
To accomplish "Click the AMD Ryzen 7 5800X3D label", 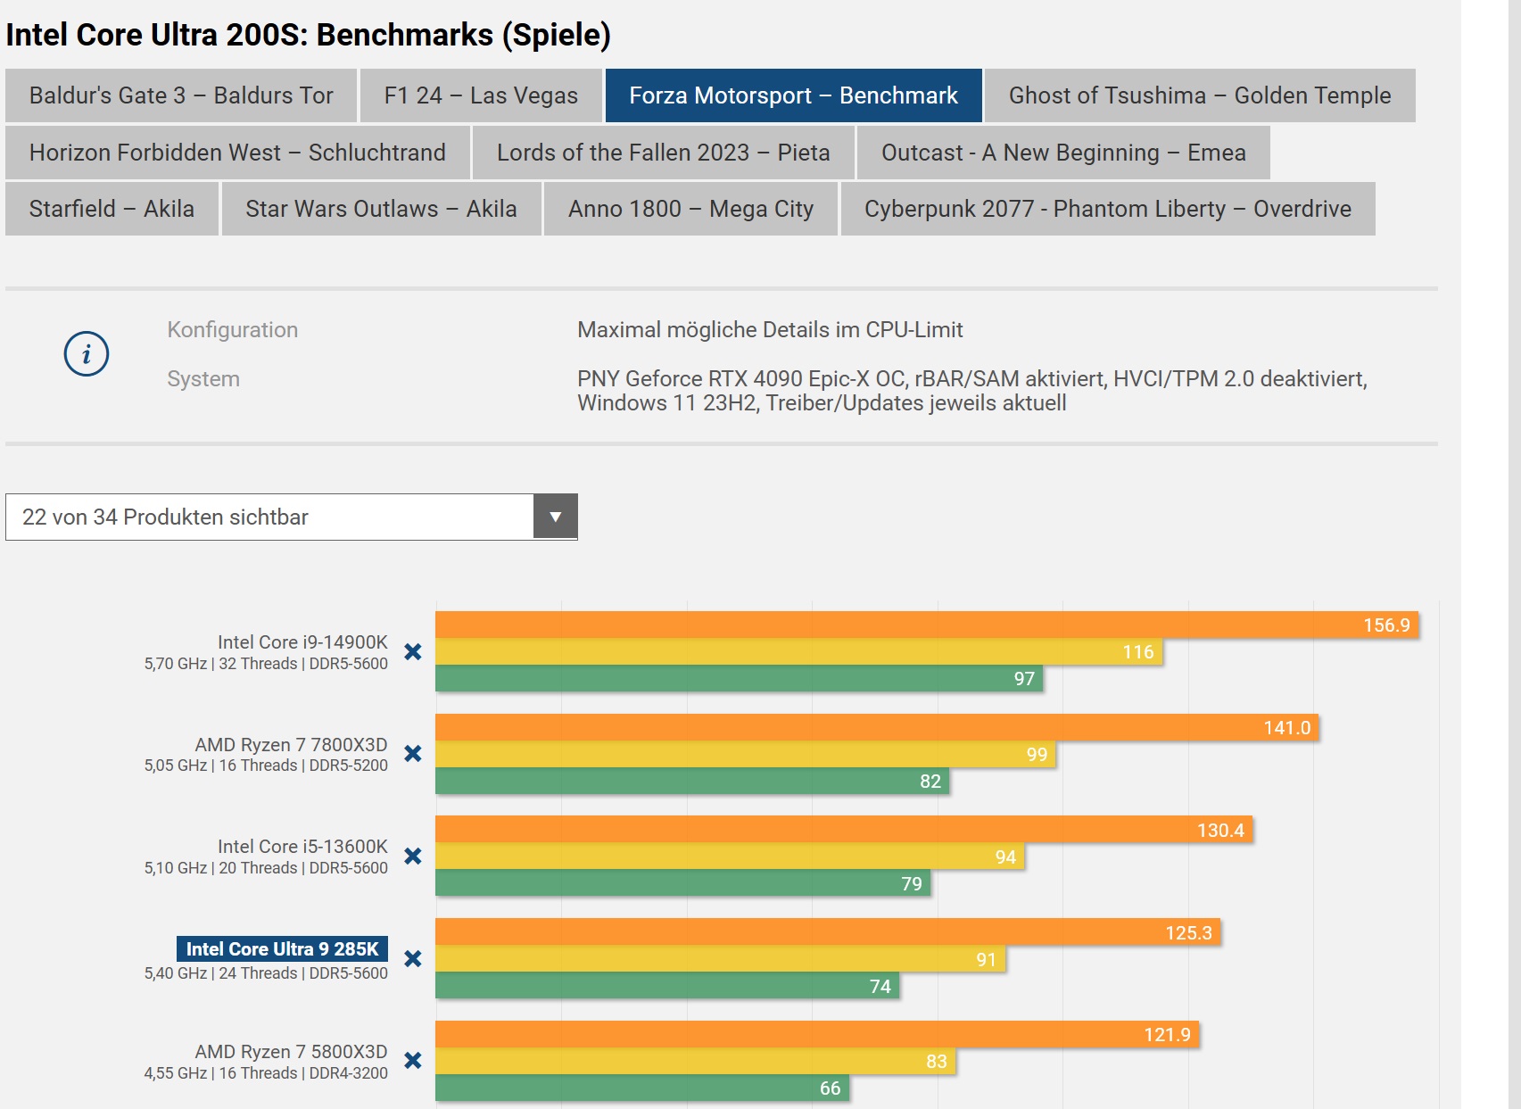I will (291, 1052).
